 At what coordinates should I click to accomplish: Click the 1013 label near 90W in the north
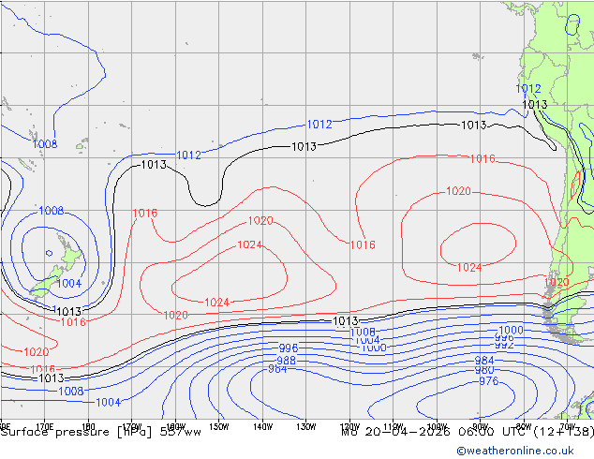point(473,125)
